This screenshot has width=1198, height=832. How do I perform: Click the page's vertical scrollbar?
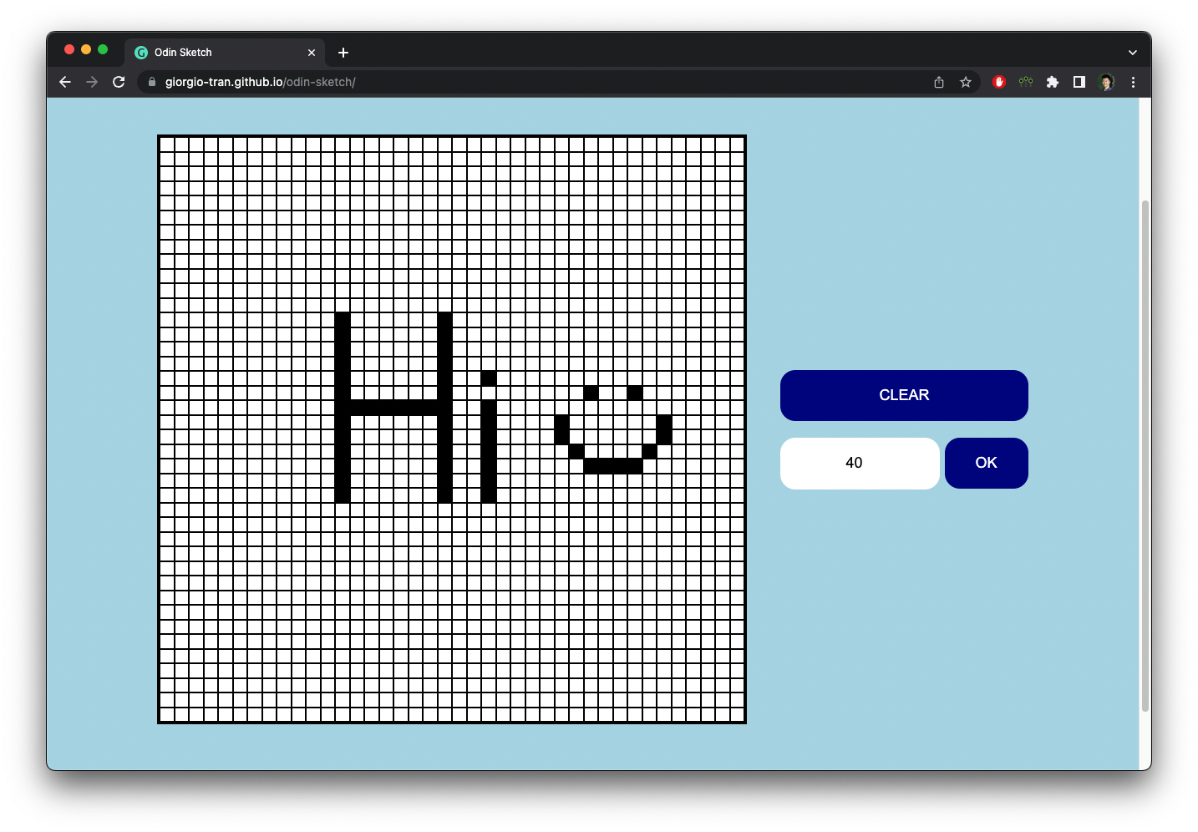[1145, 455]
